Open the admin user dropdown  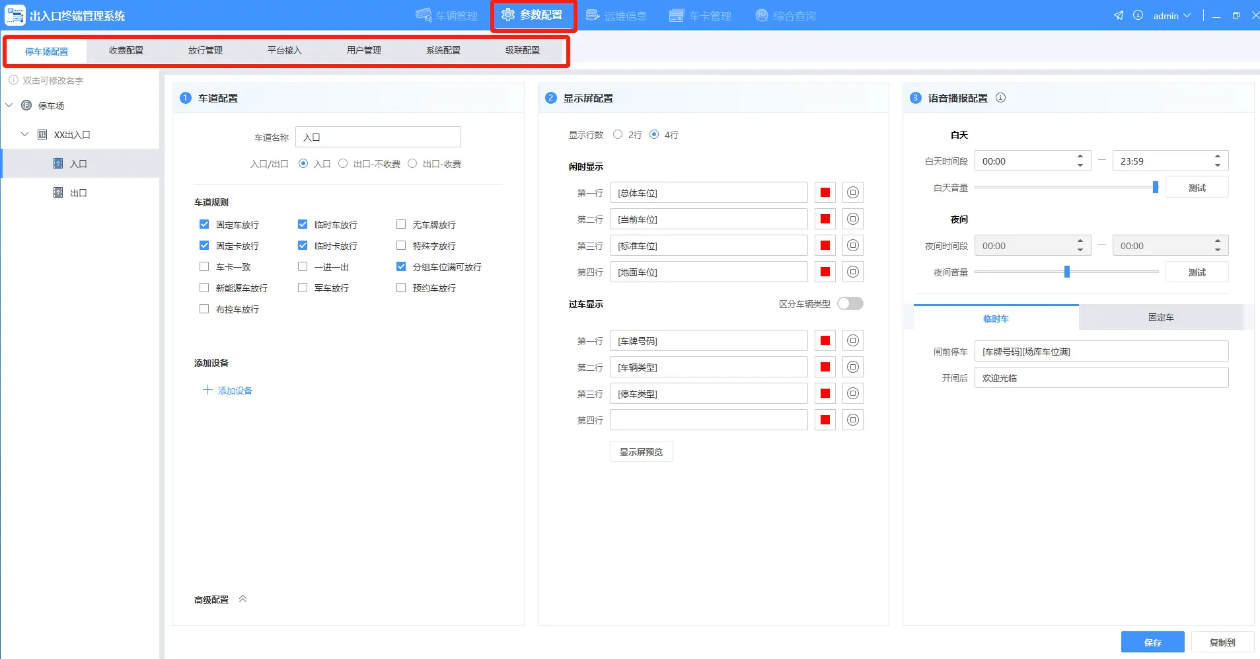1171,15
